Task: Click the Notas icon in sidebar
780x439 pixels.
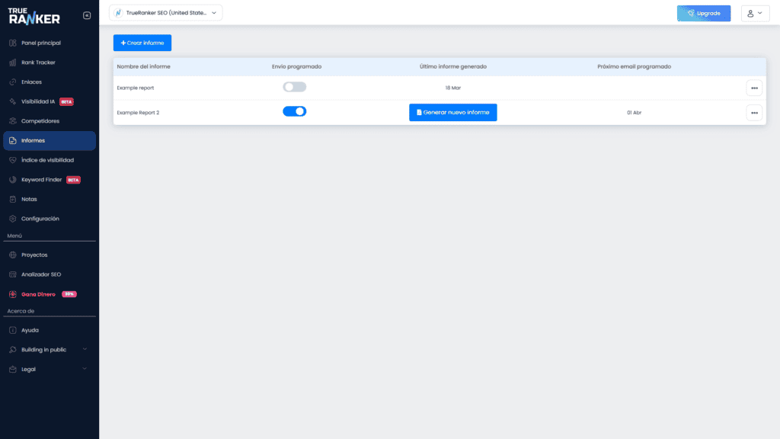Action: coord(13,199)
